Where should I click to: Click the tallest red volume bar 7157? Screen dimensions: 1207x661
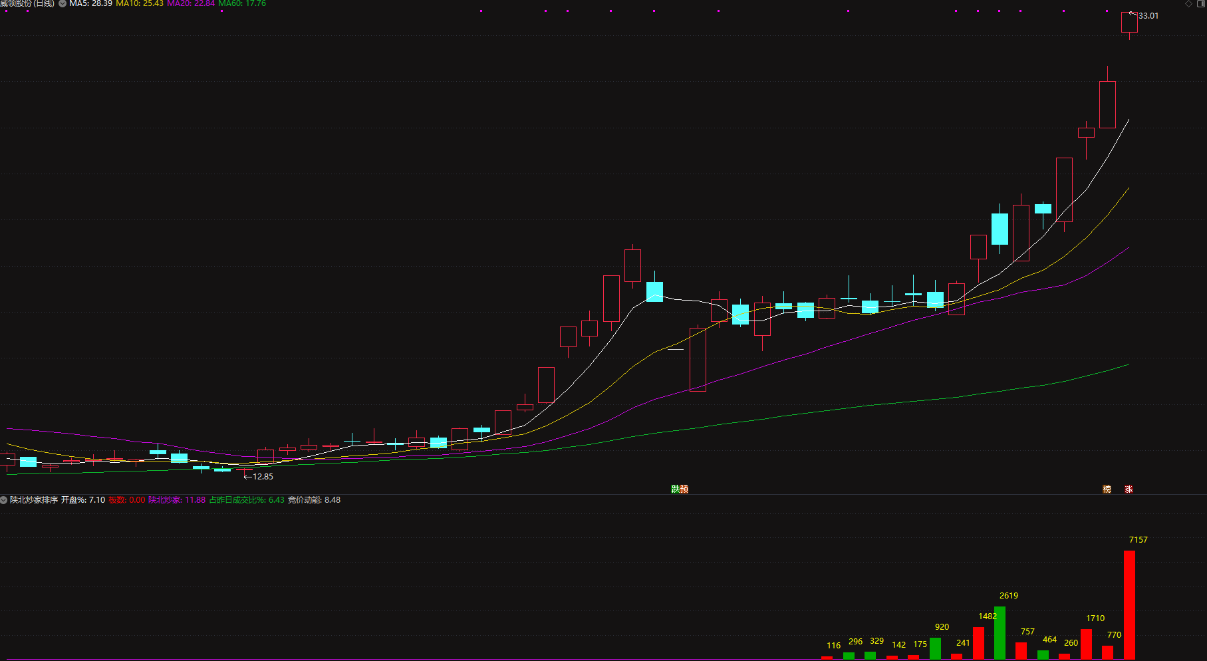click(1129, 604)
